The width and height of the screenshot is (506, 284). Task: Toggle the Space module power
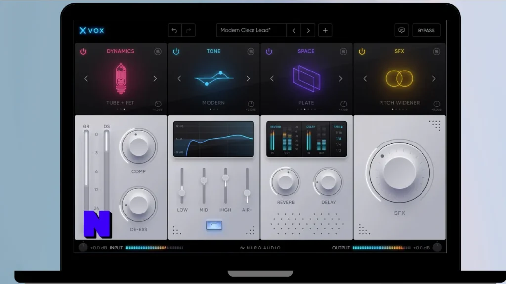click(269, 51)
